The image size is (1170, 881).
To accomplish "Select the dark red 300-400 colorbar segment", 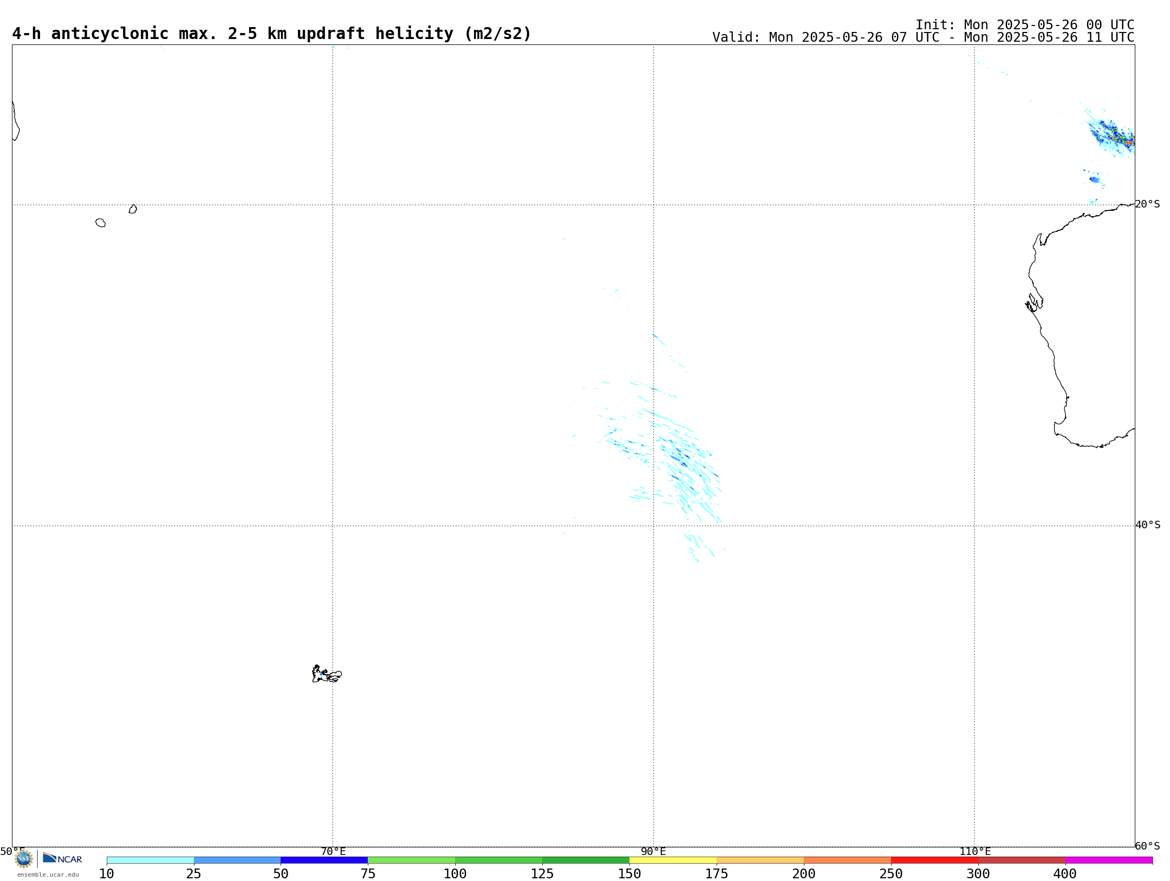I will [x=1022, y=860].
